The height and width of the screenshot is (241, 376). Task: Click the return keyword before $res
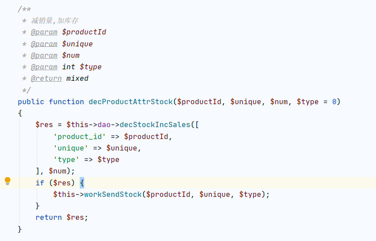[x=49, y=217]
